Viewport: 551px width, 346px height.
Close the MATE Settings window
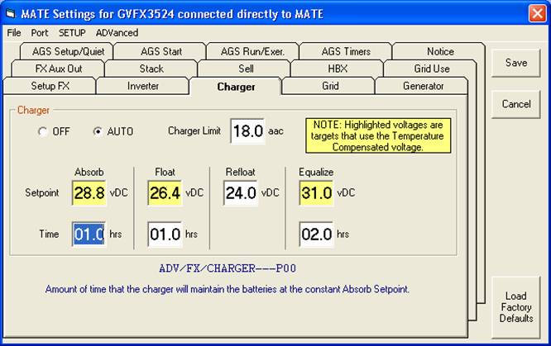[x=537, y=14]
